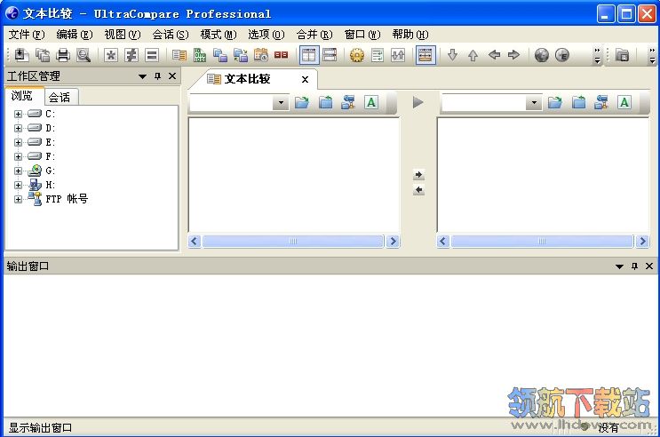Switch to binary compare mode icon

click(200, 55)
